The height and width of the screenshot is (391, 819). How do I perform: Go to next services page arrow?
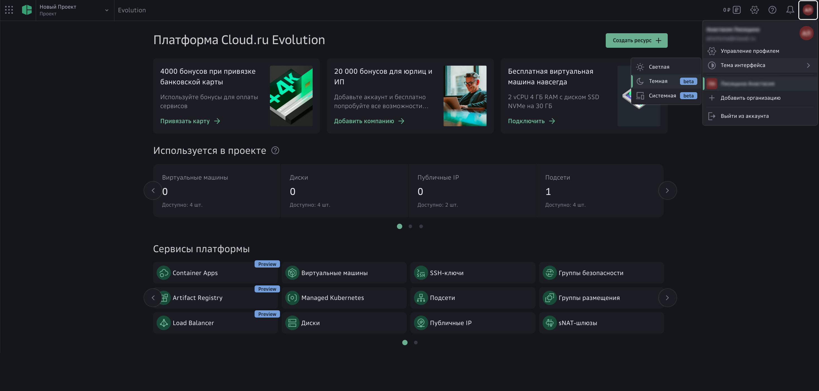[667, 298]
